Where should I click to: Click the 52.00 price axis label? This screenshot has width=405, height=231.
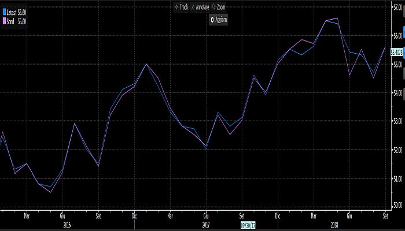click(397, 150)
